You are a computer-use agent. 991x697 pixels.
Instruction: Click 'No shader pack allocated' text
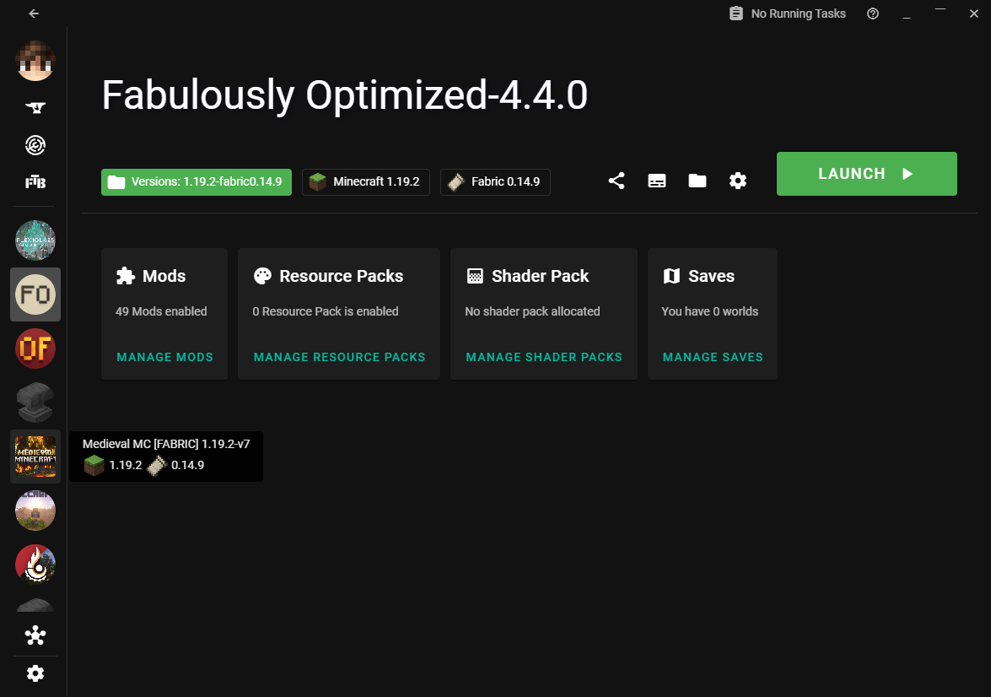[x=532, y=311]
